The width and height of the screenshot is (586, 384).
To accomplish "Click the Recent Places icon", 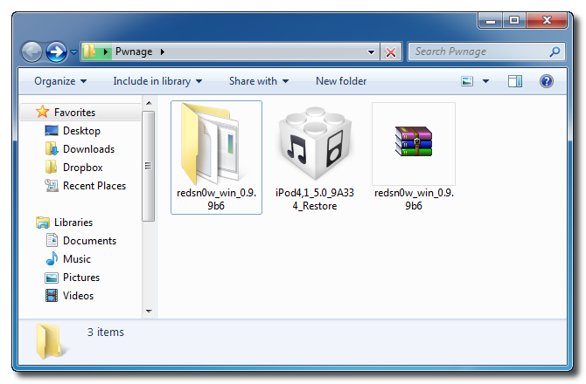I will pos(52,185).
